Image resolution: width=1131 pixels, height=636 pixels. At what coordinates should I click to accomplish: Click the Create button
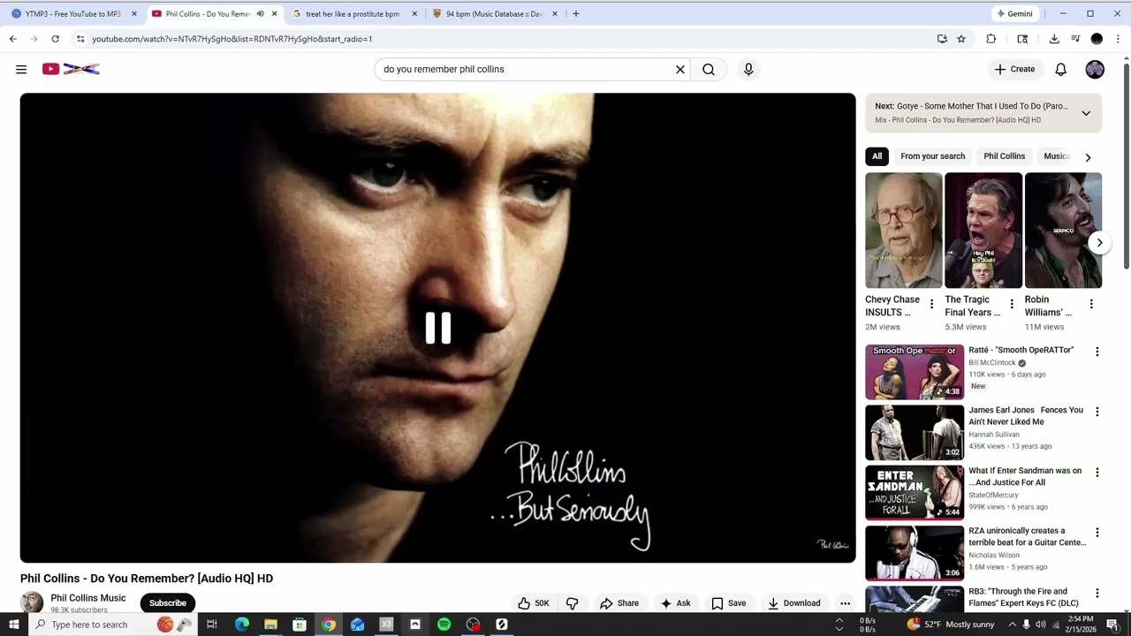pos(1014,69)
